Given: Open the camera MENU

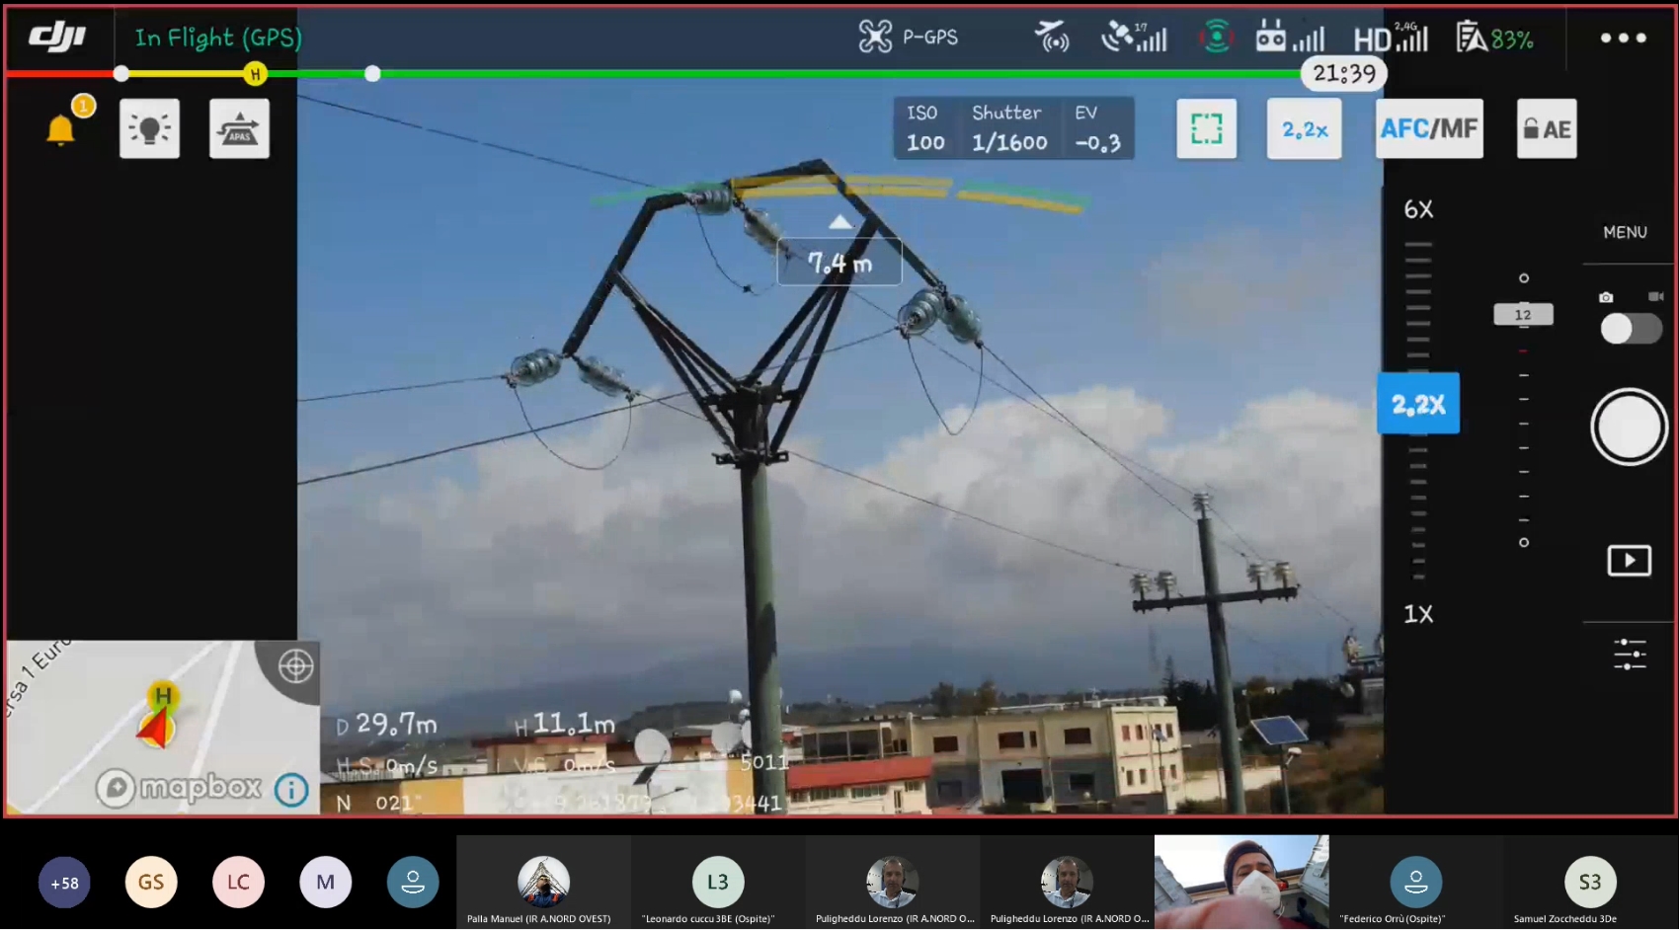Looking at the screenshot, I should 1625,232.
